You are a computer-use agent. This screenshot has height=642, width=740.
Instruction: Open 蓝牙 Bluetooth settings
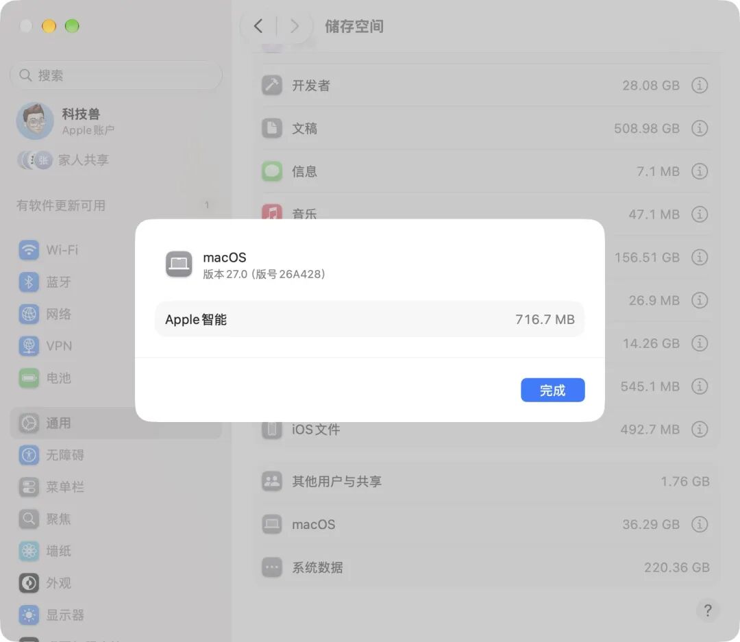coord(45,282)
